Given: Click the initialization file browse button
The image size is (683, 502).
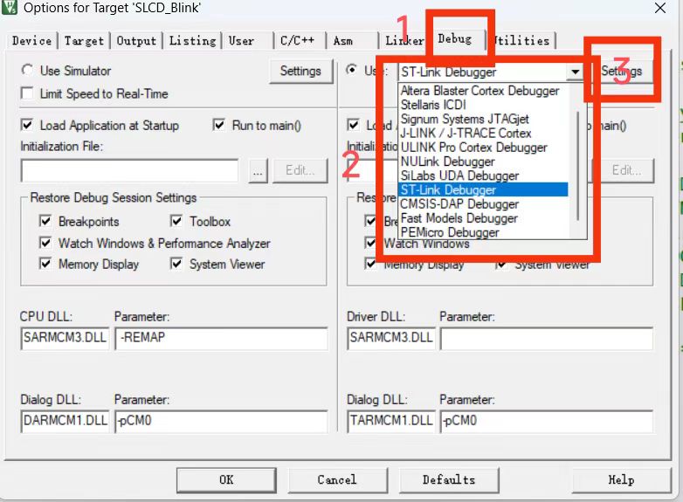Looking at the screenshot, I should [x=257, y=171].
